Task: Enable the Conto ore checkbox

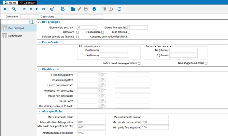Action: [x=78, y=32]
